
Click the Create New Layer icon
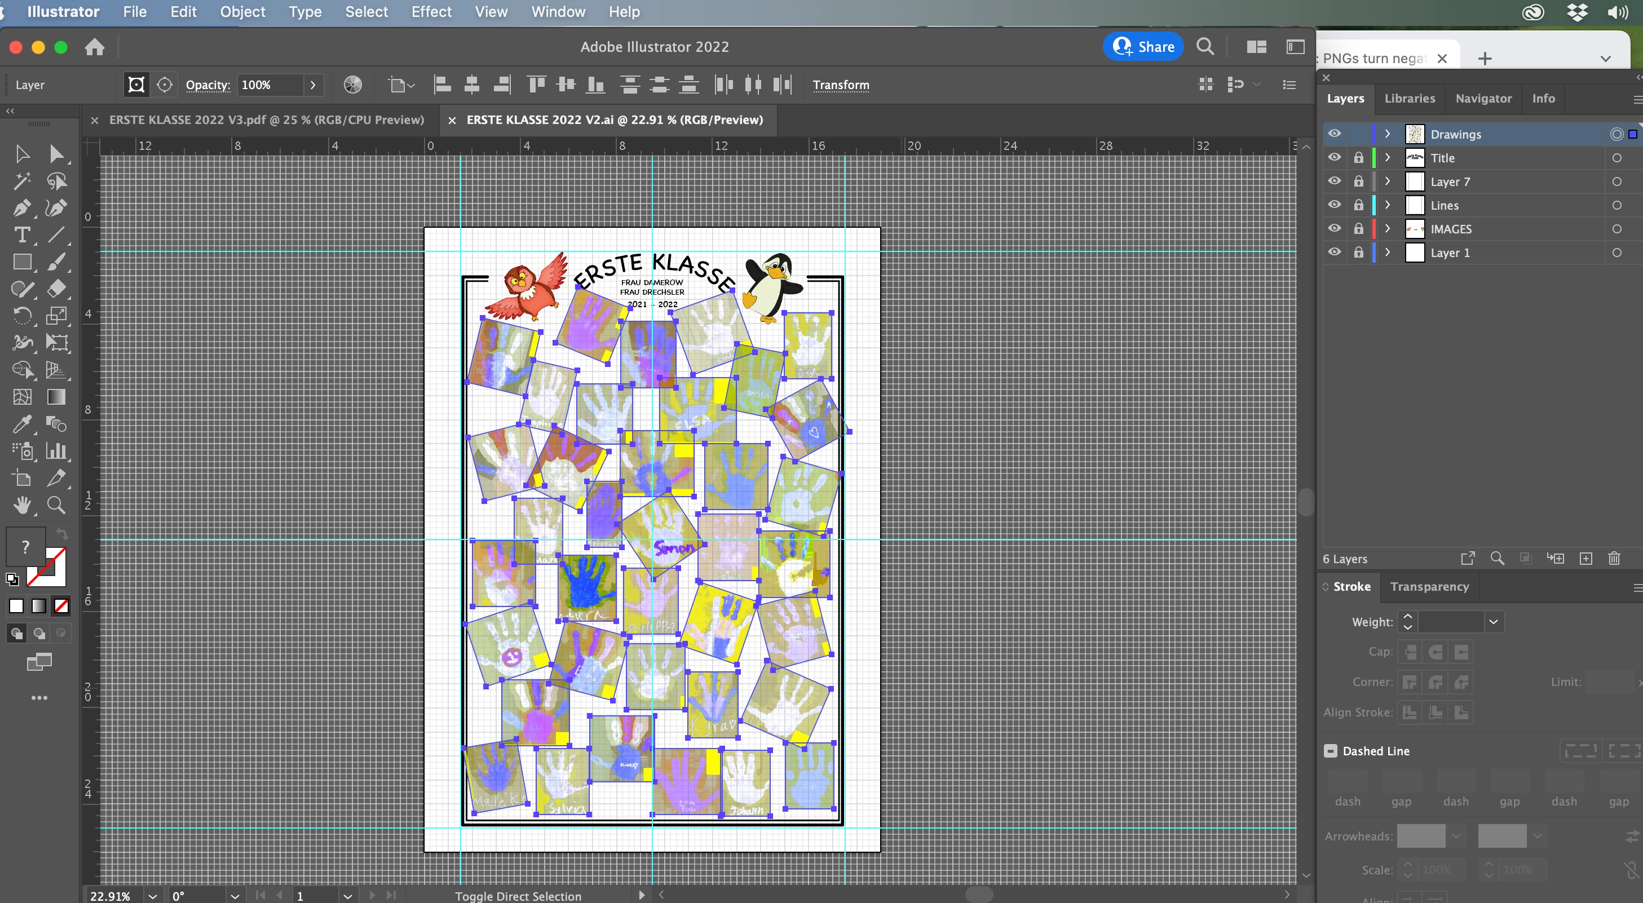1585,559
